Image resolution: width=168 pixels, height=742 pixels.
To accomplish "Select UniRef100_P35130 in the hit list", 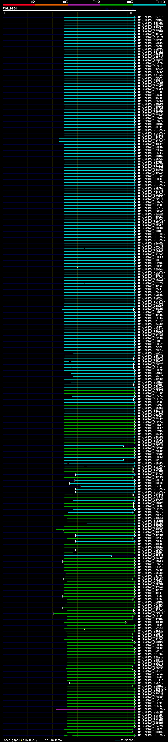I will click(151, 81).
